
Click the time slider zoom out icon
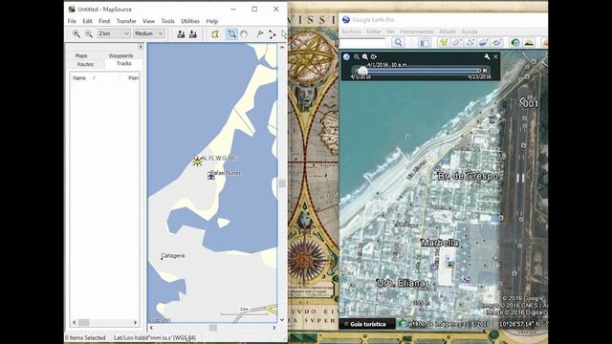357,57
